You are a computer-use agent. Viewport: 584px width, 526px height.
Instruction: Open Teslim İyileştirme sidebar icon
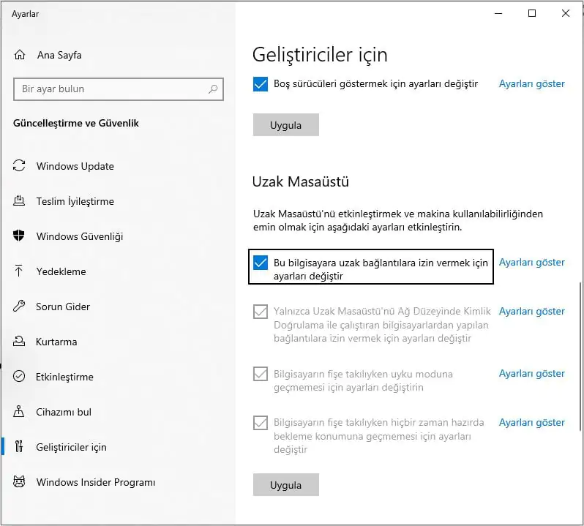coord(20,201)
